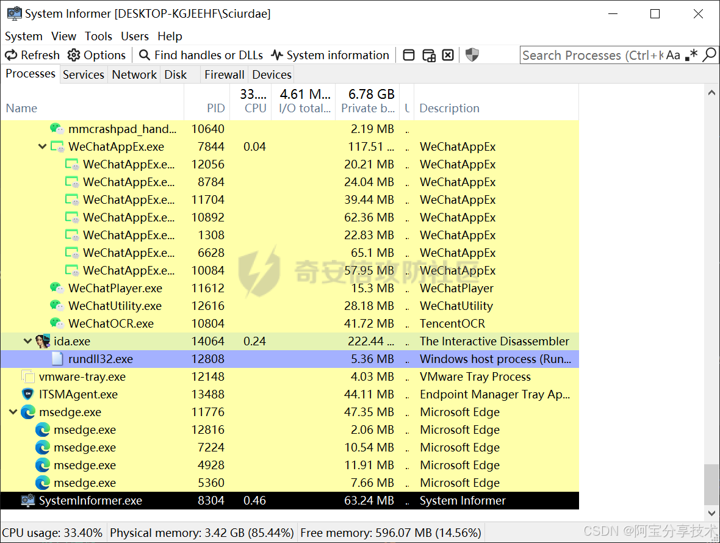This screenshot has height=543, width=720.
Task: Toggle the regex search option icon
Action: pos(691,55)
